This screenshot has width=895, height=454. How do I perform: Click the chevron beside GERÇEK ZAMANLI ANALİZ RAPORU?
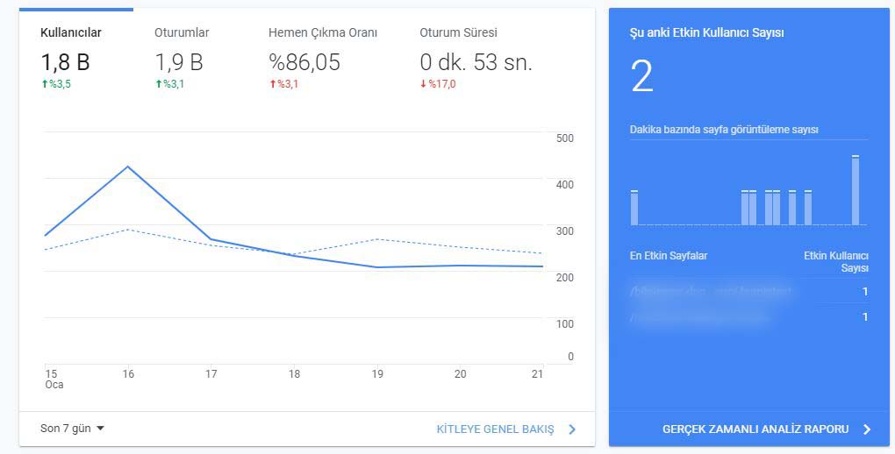[x=867, y=429]
